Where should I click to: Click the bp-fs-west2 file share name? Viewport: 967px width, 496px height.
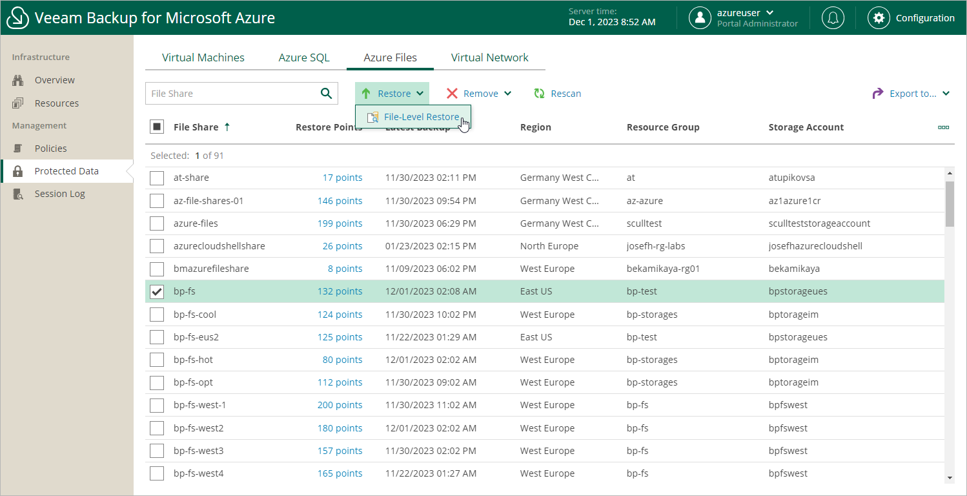(x=199, y=428)
